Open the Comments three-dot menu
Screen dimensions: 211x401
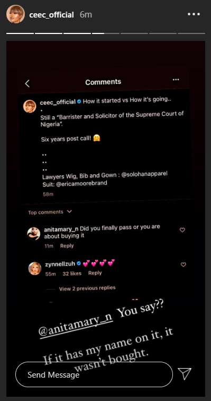coord(176,80)
